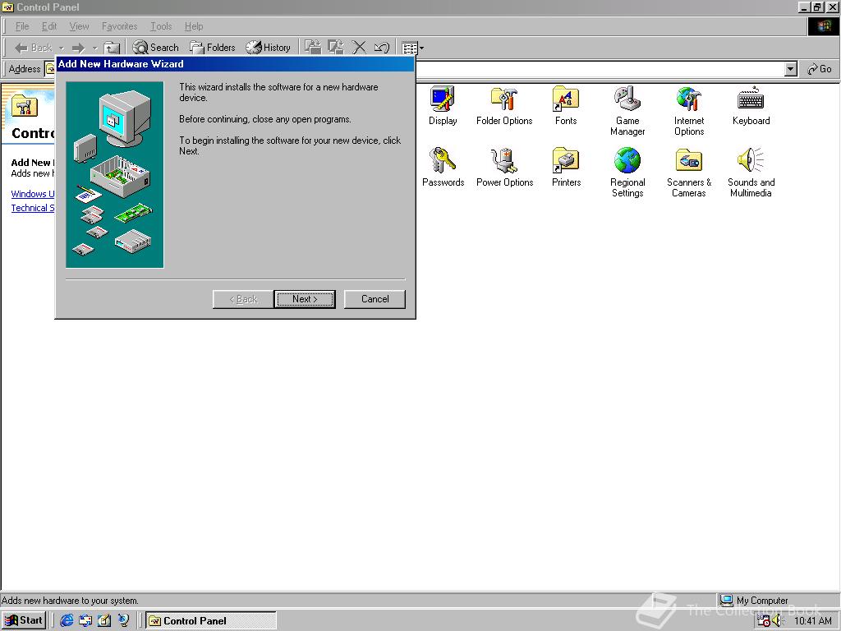Viewport: 841px width, 631px height.
Task: Follow the Technical Support link
Action: [x=33, y=208]
